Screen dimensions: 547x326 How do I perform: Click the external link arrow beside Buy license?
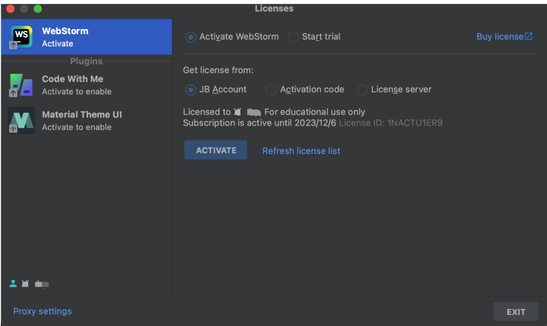pyautogui.click(x=529, y=37)
